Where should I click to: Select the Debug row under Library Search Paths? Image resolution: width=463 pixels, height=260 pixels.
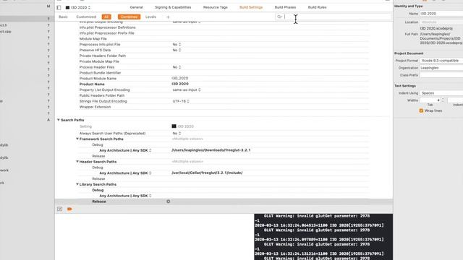coord(212,190)
